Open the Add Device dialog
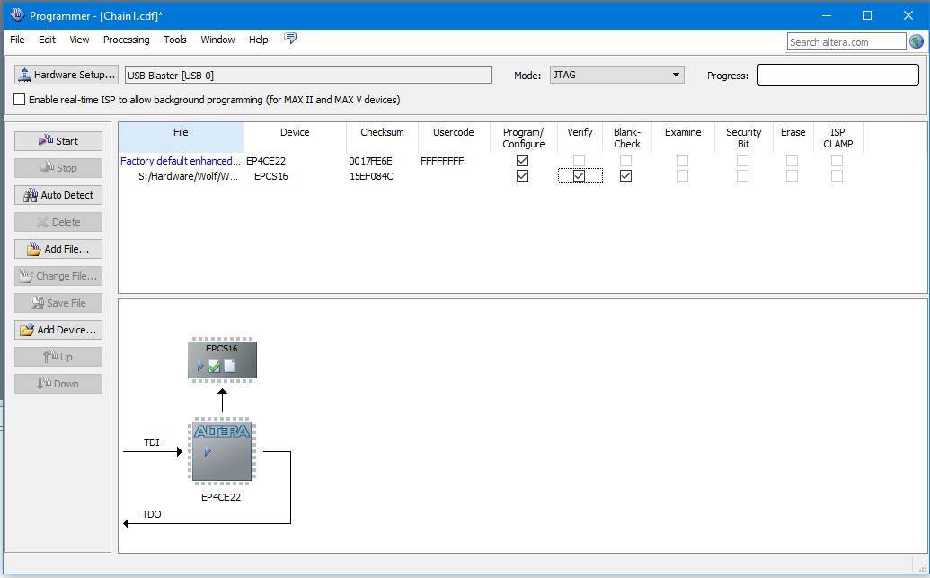Screen dimensions: 930x578 pos(58,330)
